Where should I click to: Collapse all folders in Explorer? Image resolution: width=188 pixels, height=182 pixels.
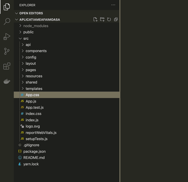[x=116, y=20]
